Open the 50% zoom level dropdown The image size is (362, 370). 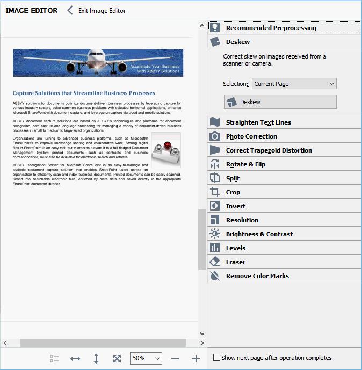146,358
